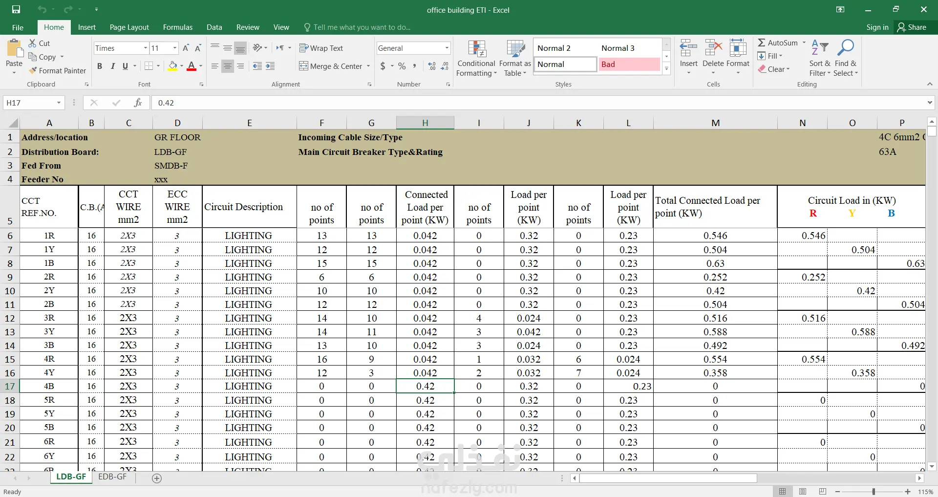Expand the Name Box dropdown for H17

tap(59, 103)
